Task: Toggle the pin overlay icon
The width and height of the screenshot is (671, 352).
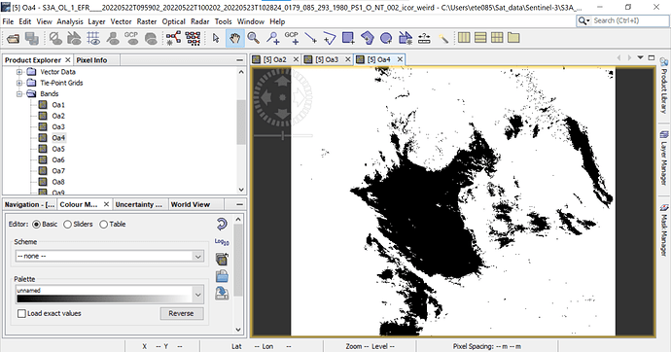Action: click(x=113, y=39)
